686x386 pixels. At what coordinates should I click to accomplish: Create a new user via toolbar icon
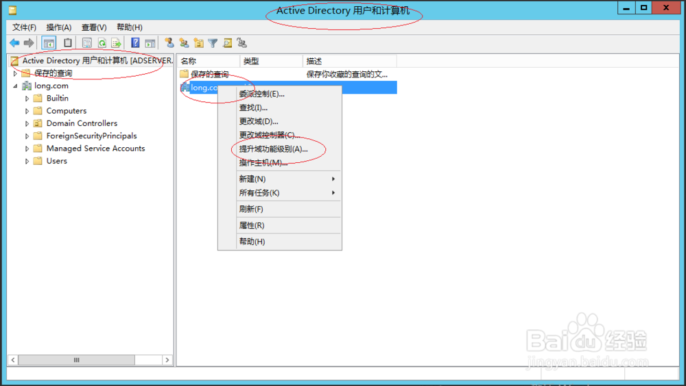[x=169, y=43]
